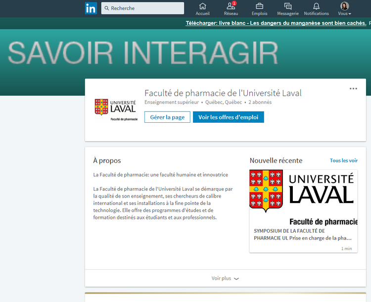Open the Télécharger livre blanc ad link
Viewport: 371px width, 302px height.
point(276,23)
